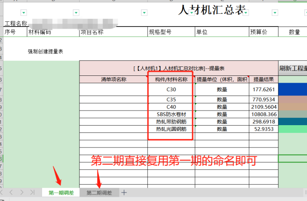Select the 2109.5604 result cell
Image resolution: width=307 pixels, height=201 pixels.
click(x=264, y=107)
